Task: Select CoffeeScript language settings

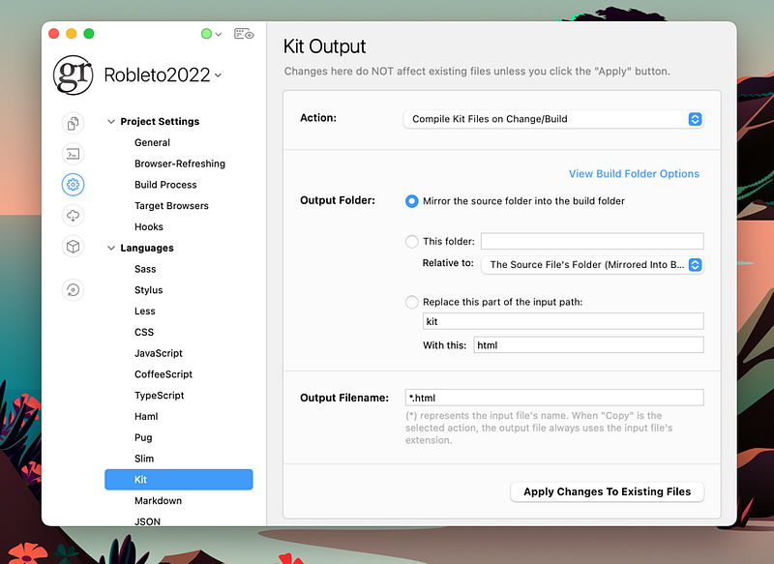Action: 164,374
